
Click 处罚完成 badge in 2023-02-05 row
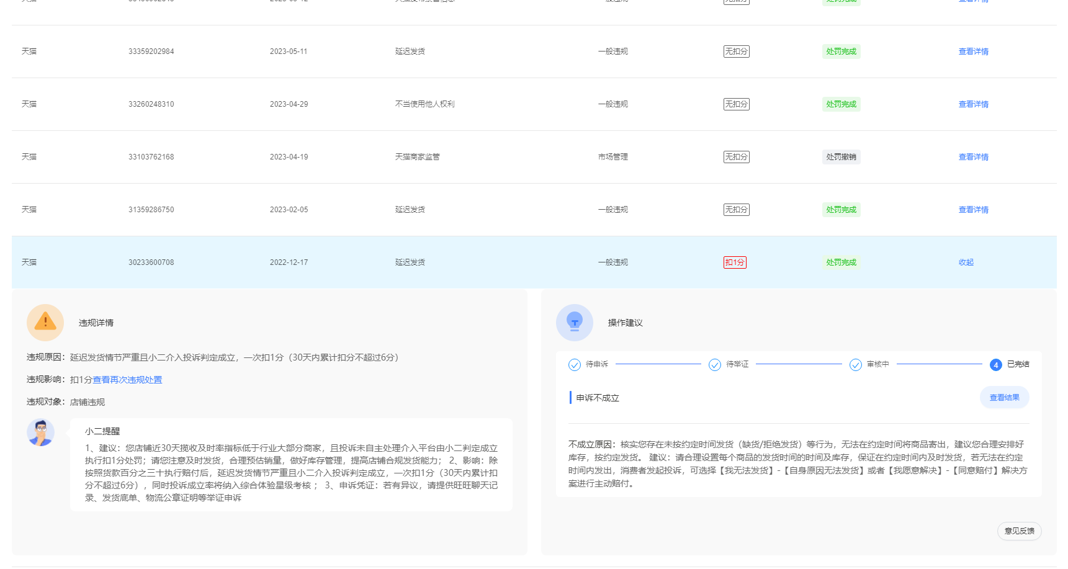(841, 210)
